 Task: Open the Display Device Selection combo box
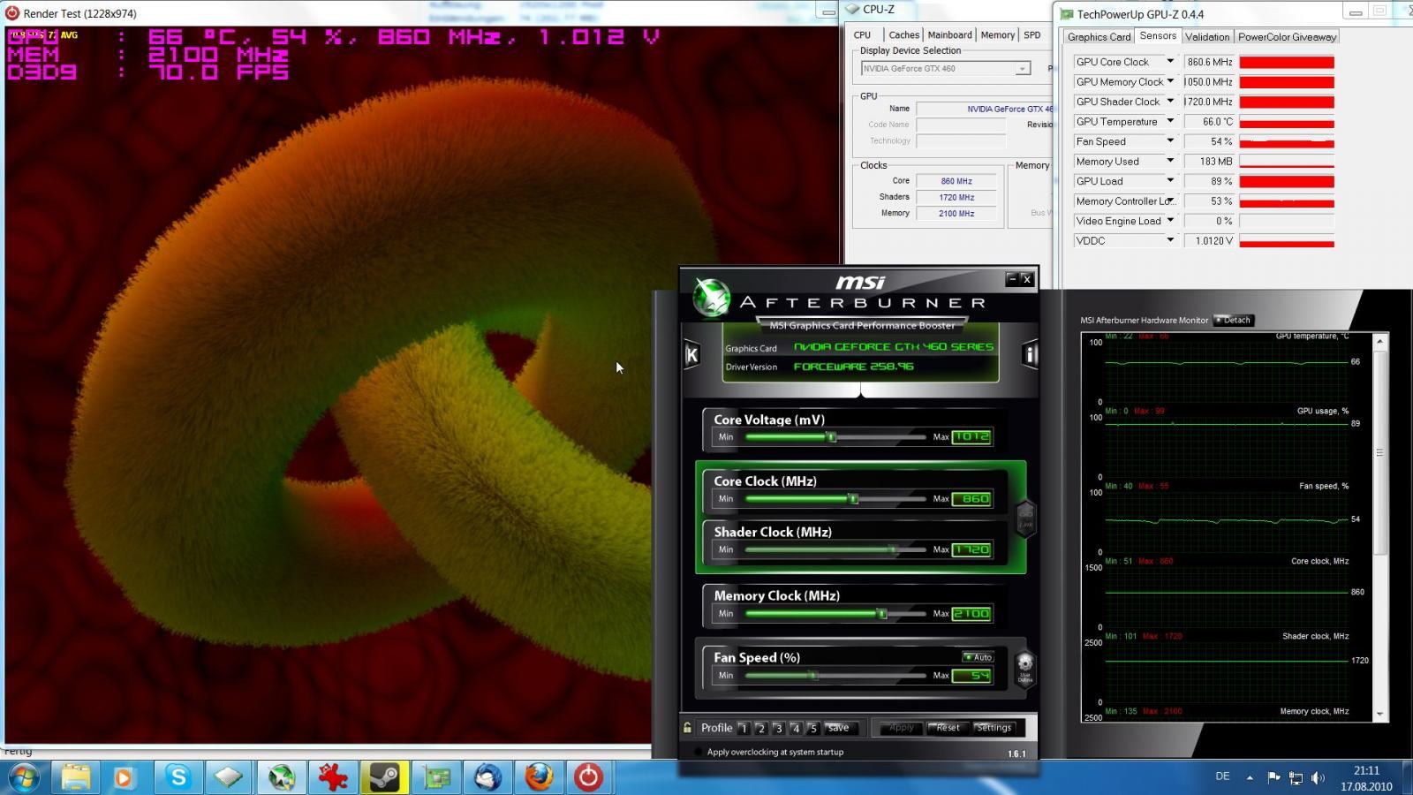pos(946,68)
